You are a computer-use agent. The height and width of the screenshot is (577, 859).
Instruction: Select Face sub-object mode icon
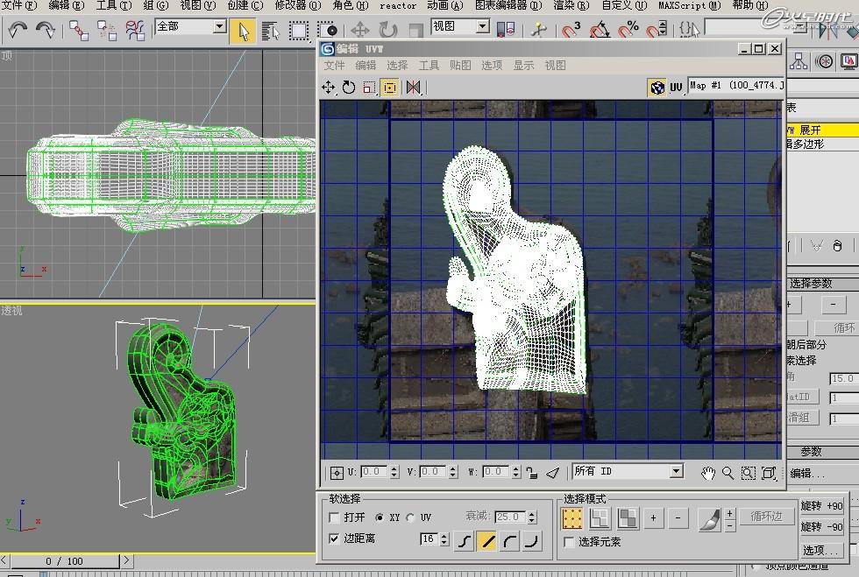pos(628,517)
